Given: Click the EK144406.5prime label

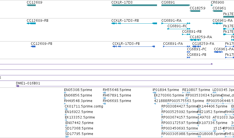Looking at the screenshot, I should [x=212, y=106].
